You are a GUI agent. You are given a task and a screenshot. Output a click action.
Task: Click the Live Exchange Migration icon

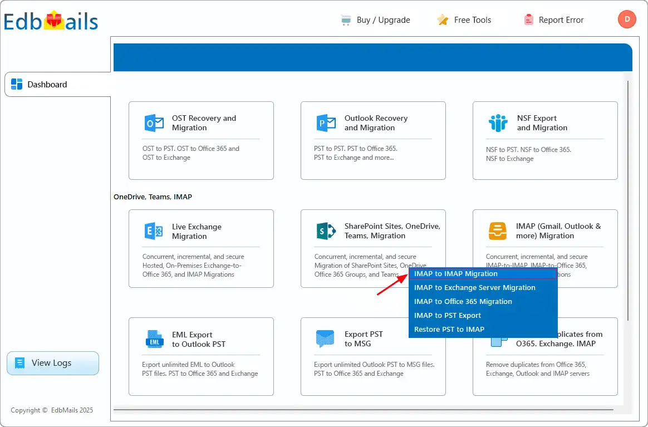(x=154, y=231)
